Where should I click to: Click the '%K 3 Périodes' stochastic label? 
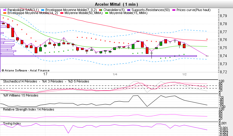(x=53, y=82)
